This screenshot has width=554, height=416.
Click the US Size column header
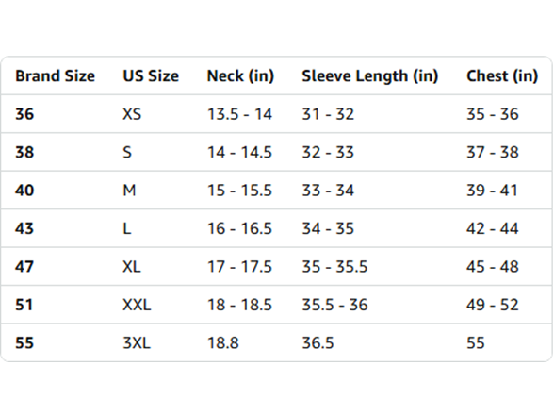(151, 75)
